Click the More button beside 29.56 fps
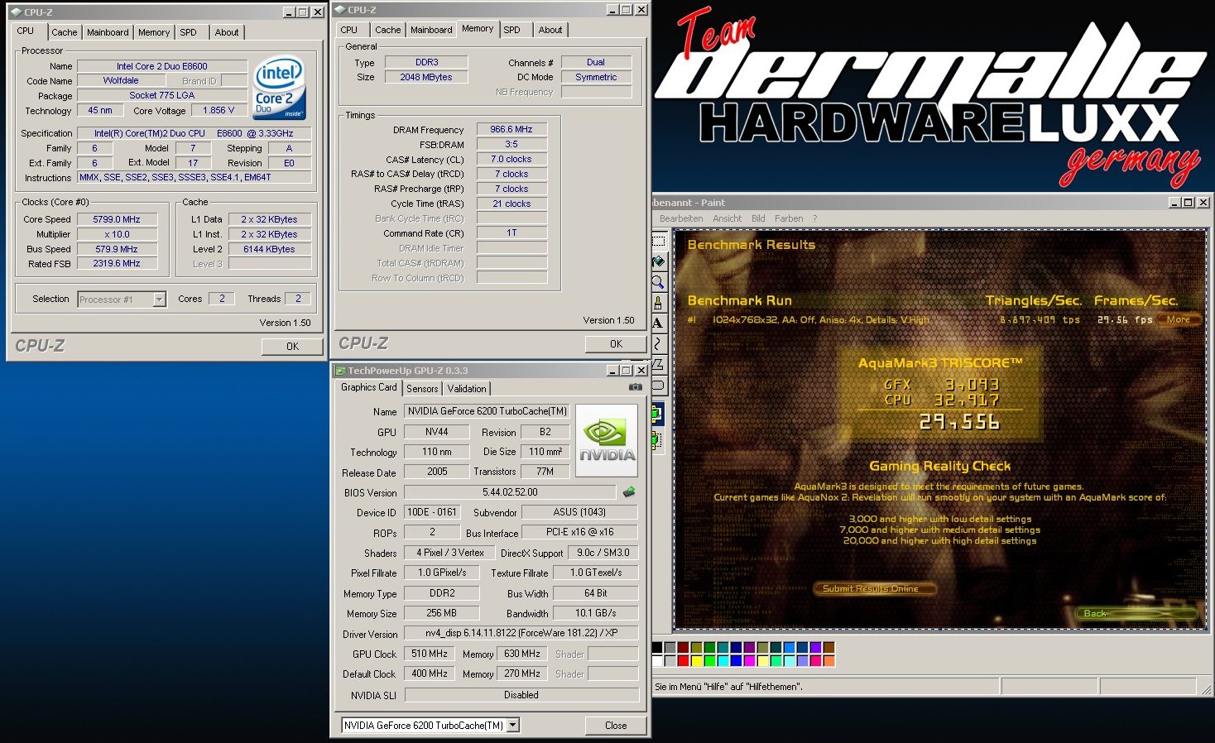This screenshot has width=1215, height=743. click(x=1179, y=319)
